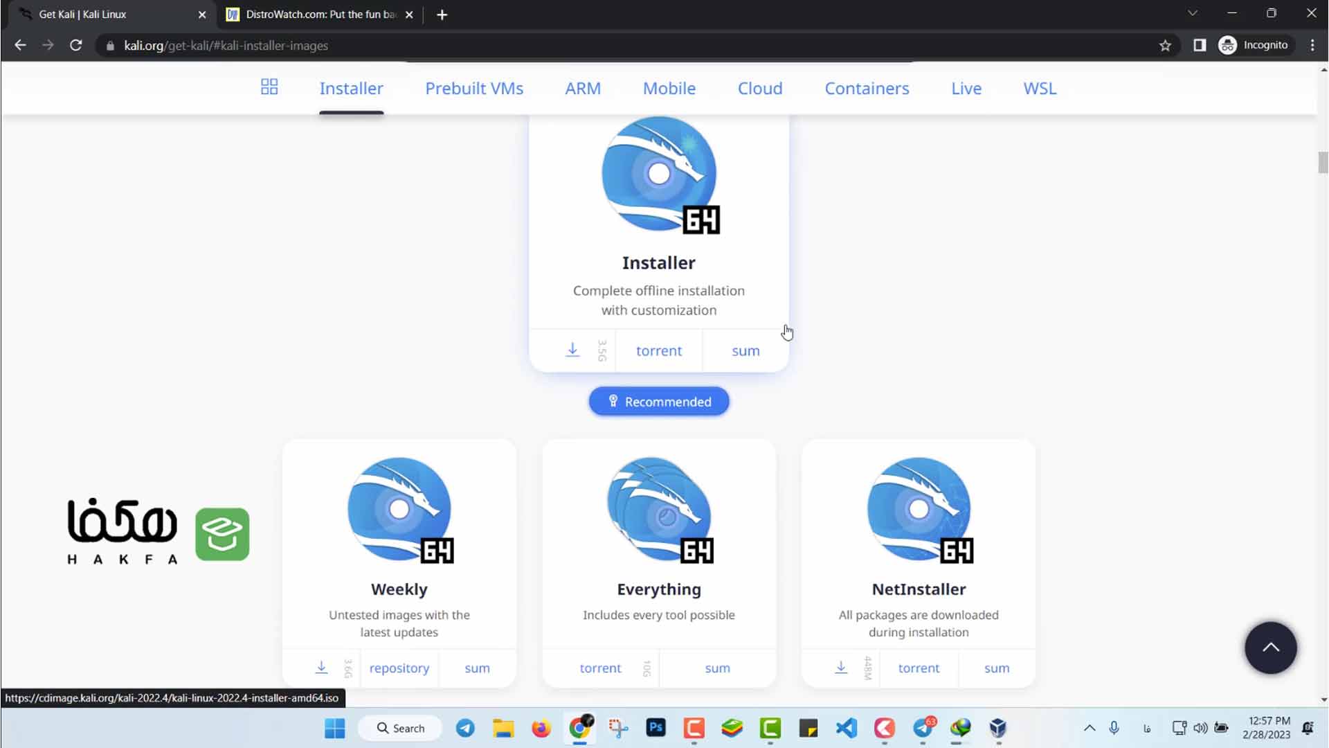Screen dimensions: 1329x748
Task: Open Sticky Notes from the taskbar
Action: (808, 728)
